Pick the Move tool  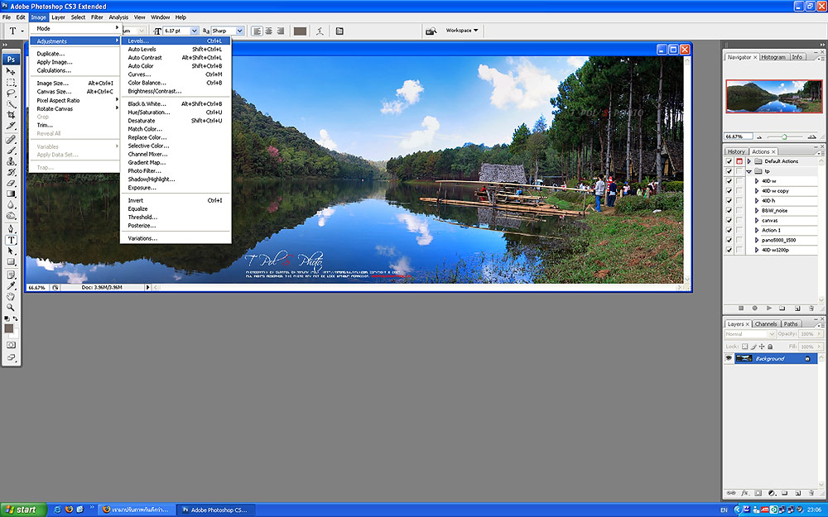12,72
